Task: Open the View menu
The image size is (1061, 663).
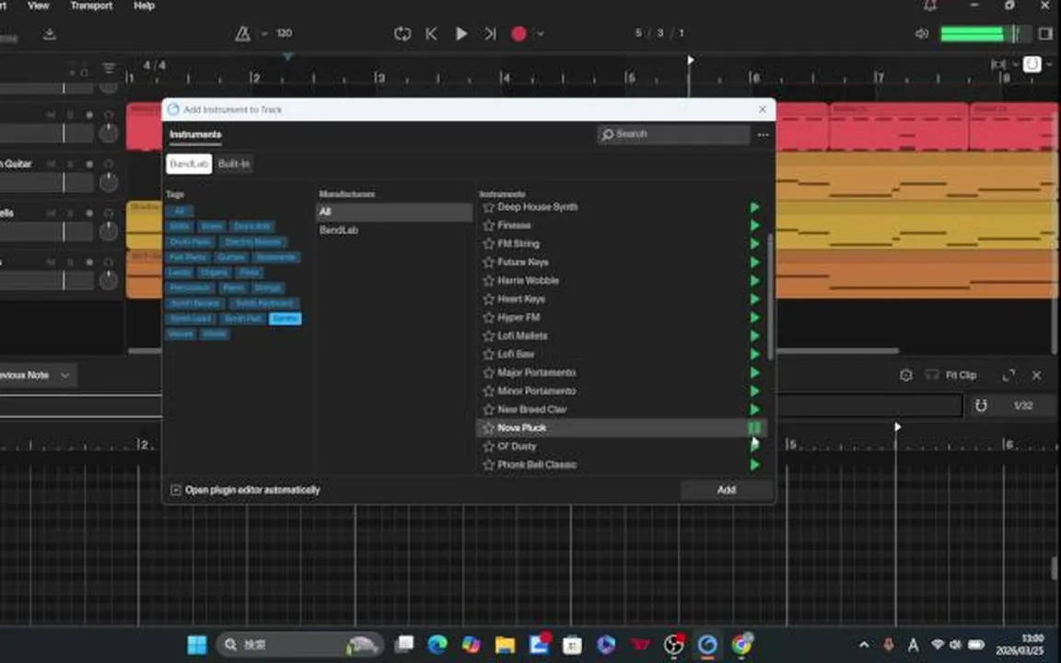Action: pyautogui.click(x=38, y=6)
